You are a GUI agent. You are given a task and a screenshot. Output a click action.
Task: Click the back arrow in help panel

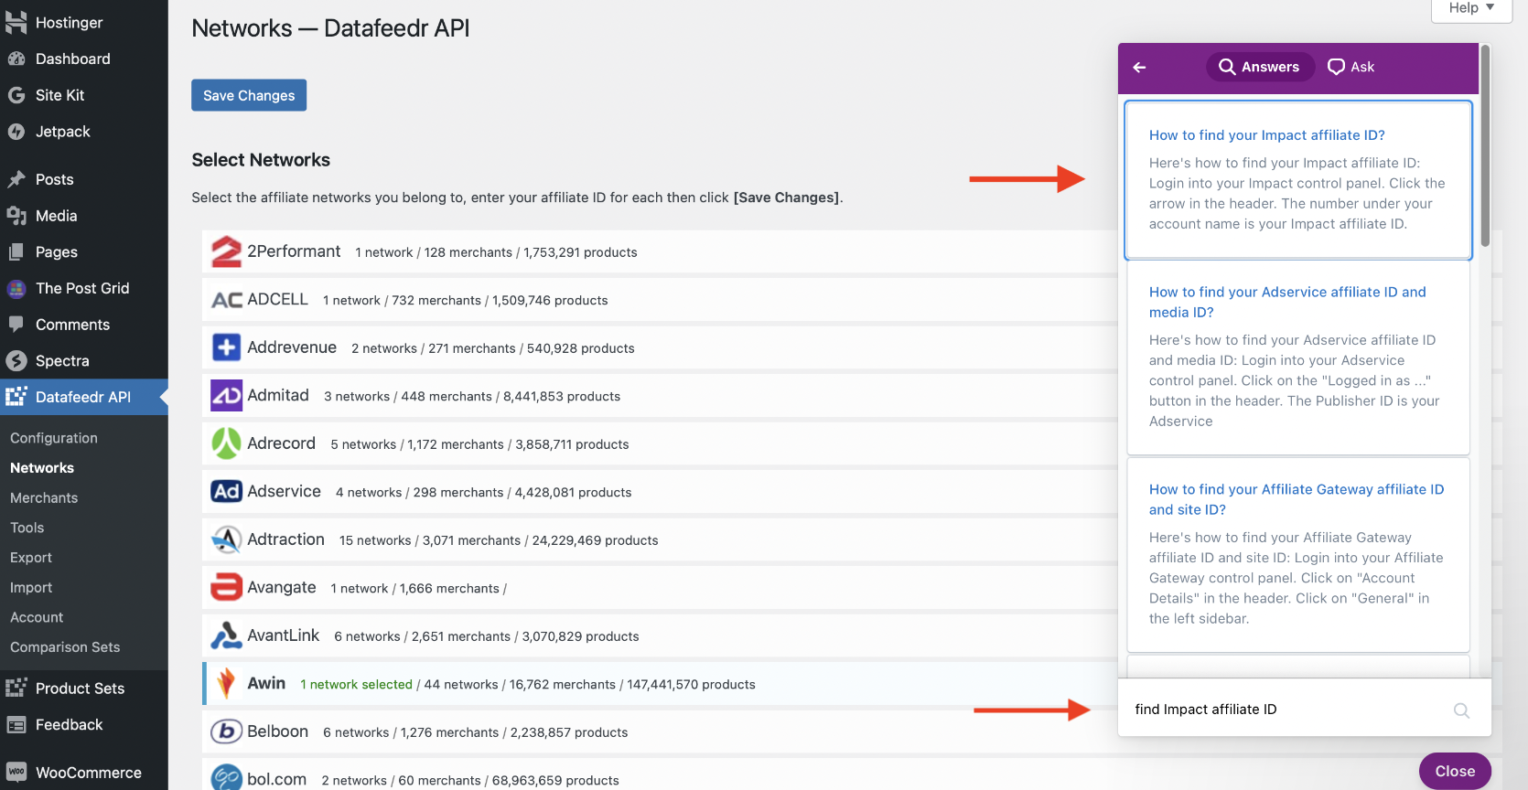[1139, 67]
